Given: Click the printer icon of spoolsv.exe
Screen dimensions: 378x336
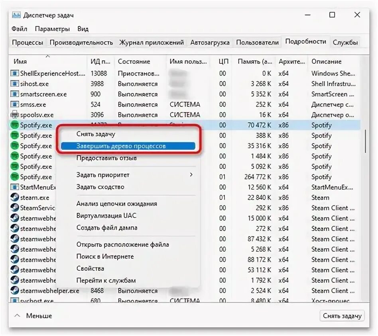Looking at the screenshot, I should click(x=14, y=115).
